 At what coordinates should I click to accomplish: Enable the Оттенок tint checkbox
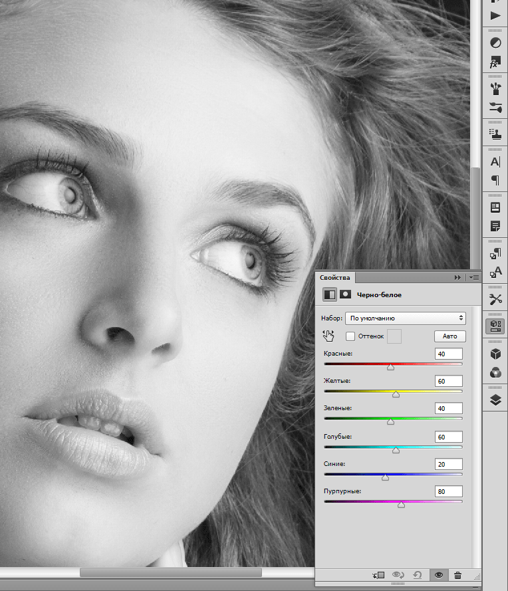tap(350, 336)
